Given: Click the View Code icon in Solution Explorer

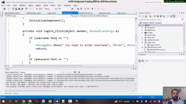Looking at the screenshot, I should [168, 16].
